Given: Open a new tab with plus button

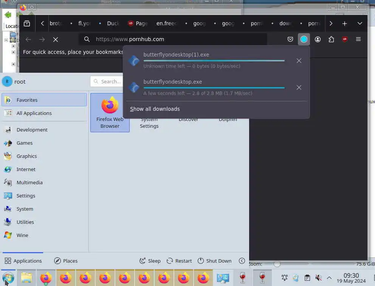Looking at the screenshot, I should pos(344,23).
